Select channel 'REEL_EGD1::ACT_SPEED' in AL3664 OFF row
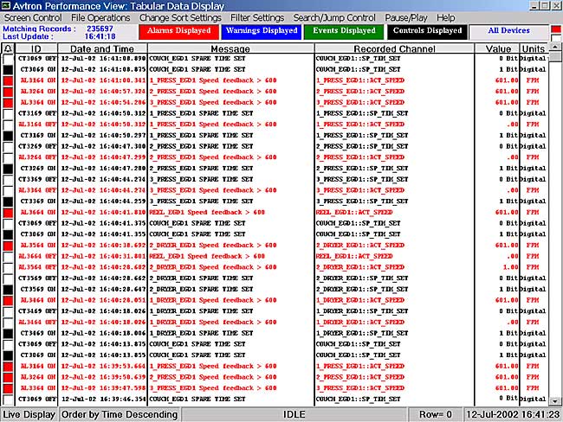Viewport: 563px width, 422px height. pos(354,256)
